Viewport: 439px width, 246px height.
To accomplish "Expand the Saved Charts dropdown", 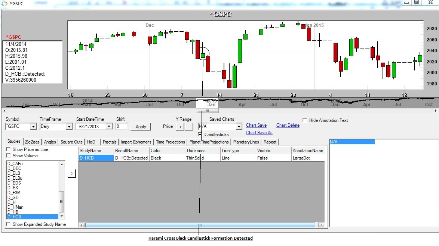I will pyautogui.click(x=239, y=127).
